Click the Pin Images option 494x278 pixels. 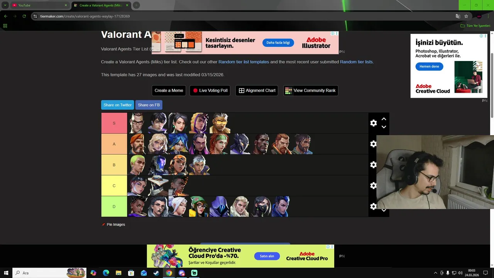[x=113, y=224]
